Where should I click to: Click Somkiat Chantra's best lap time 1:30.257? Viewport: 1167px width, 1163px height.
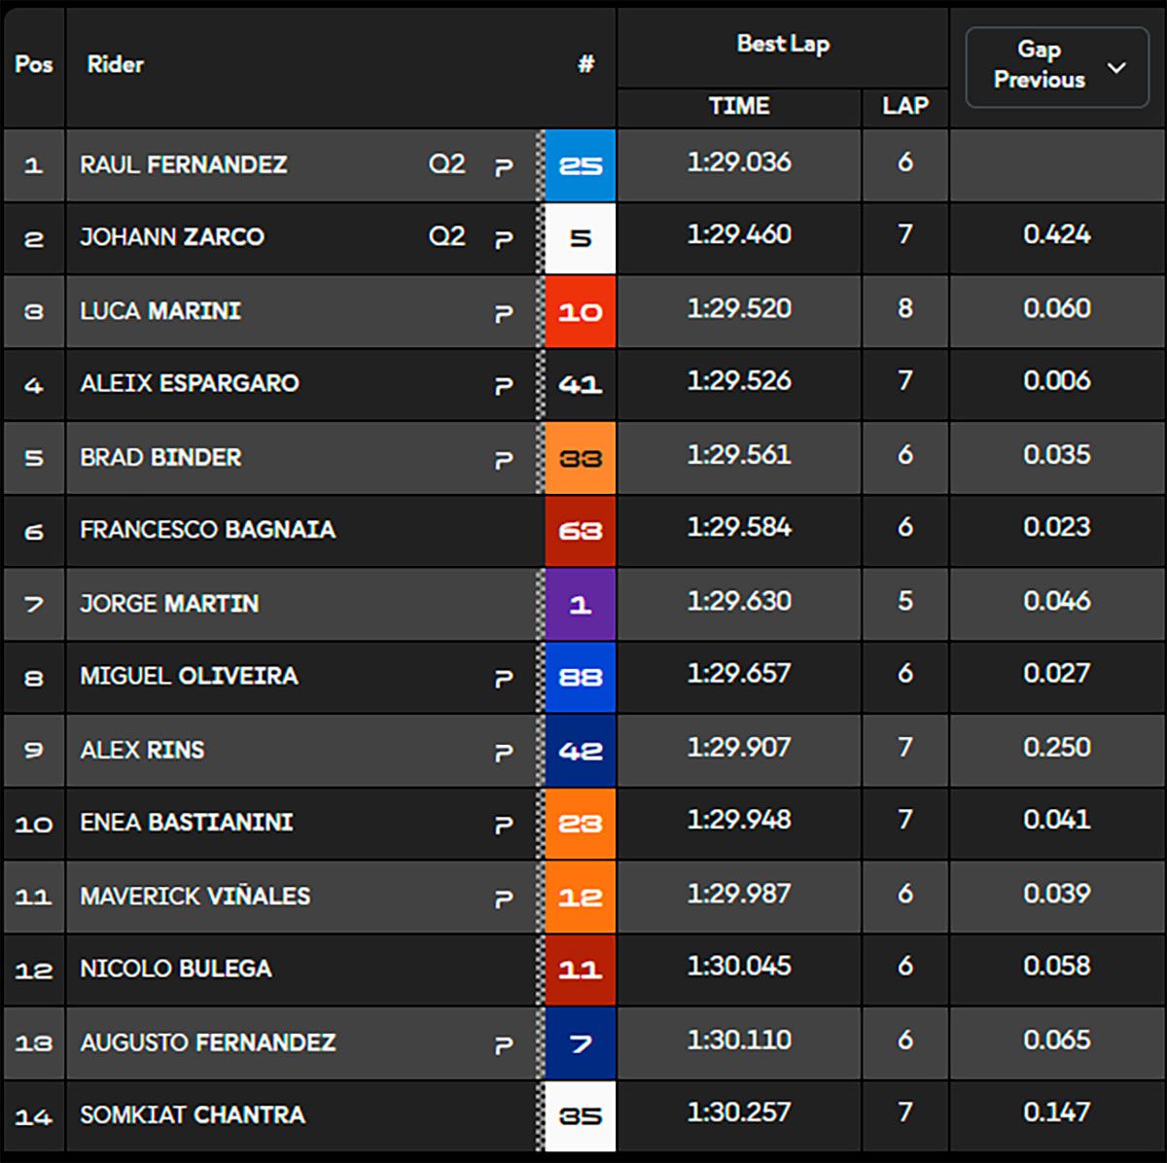click(739, 1112)
